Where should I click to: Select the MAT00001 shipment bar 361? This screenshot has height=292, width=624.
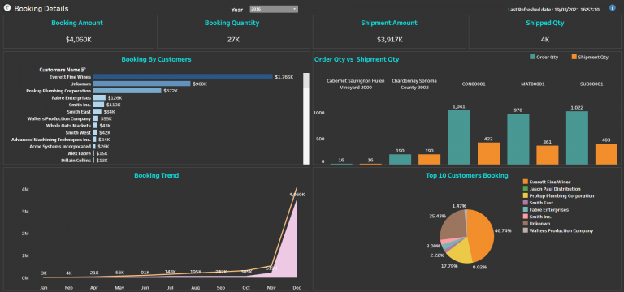point(548,155)
